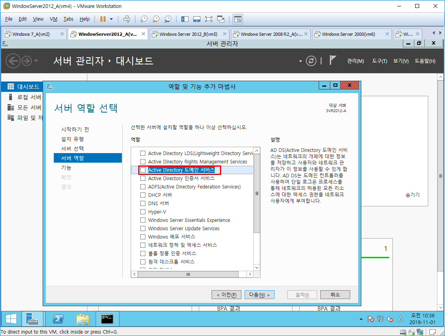Check the Windows Server Update Services role
The width and height of the screenshot is (445, 336).
[x=143, y=228]
